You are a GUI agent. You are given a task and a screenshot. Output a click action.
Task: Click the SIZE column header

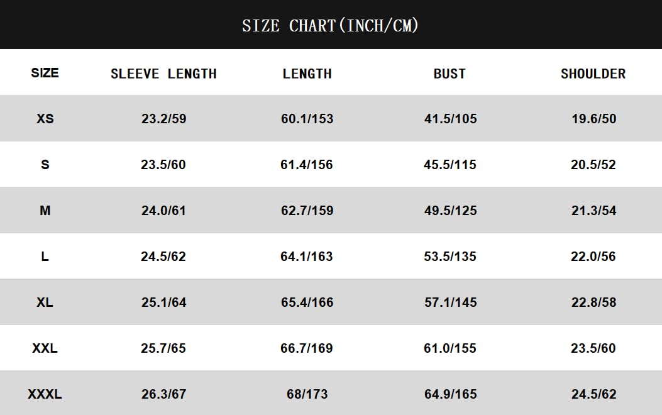(x=45, y=73)
